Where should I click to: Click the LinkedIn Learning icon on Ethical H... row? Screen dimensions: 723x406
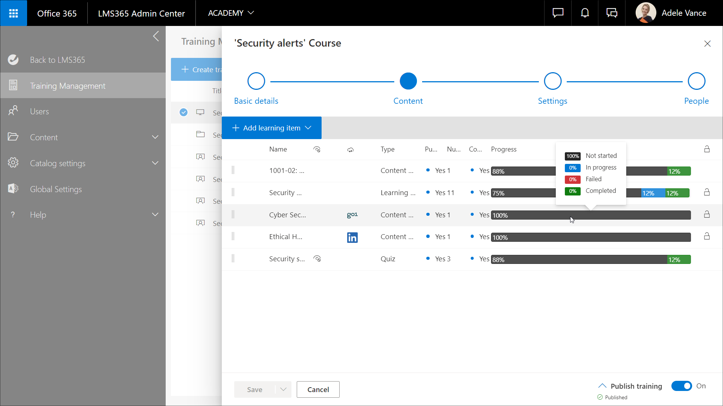coord(352,237)
